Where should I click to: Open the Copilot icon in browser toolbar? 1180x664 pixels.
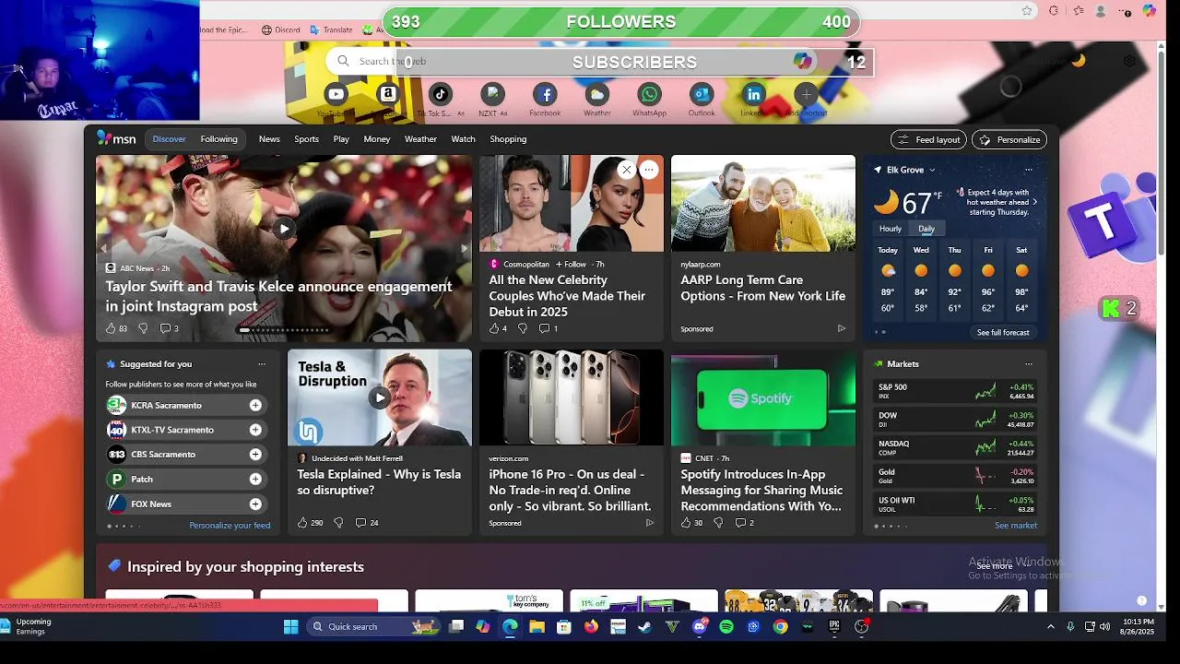[1149, 11]
